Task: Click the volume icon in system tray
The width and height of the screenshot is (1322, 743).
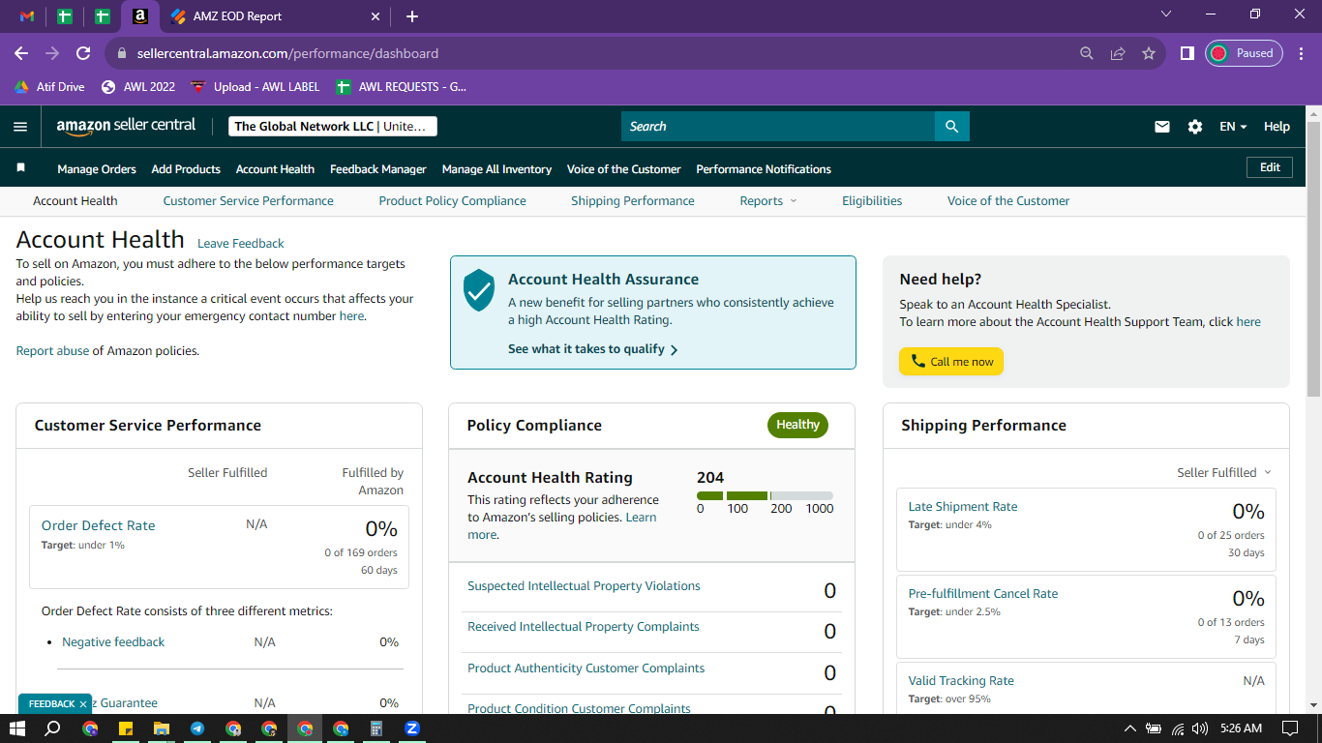Action: (1200, 728)
